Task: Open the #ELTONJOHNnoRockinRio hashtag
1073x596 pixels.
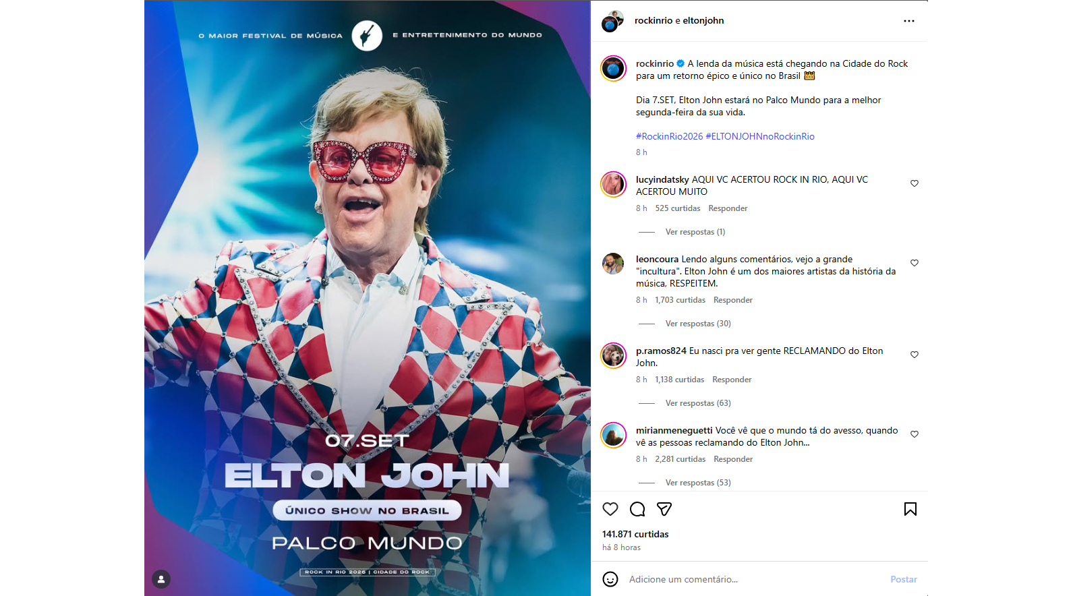Action: point(760,136)
